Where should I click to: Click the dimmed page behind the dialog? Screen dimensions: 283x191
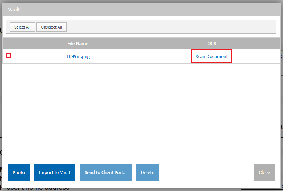click(282, 108)
